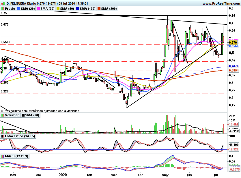Click the Volumen panel bar icon
This screenshot has height=178, width=241.
[x=3, y=115]
